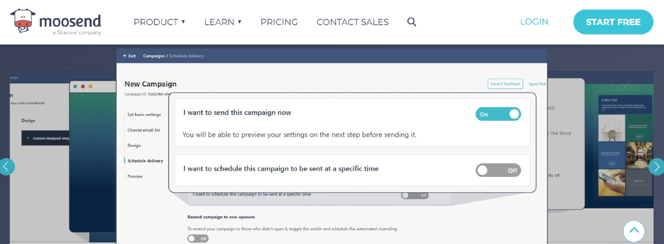Enable schedule at specific time switch
This screenshot has height=244, width=664.
(498, 170)
